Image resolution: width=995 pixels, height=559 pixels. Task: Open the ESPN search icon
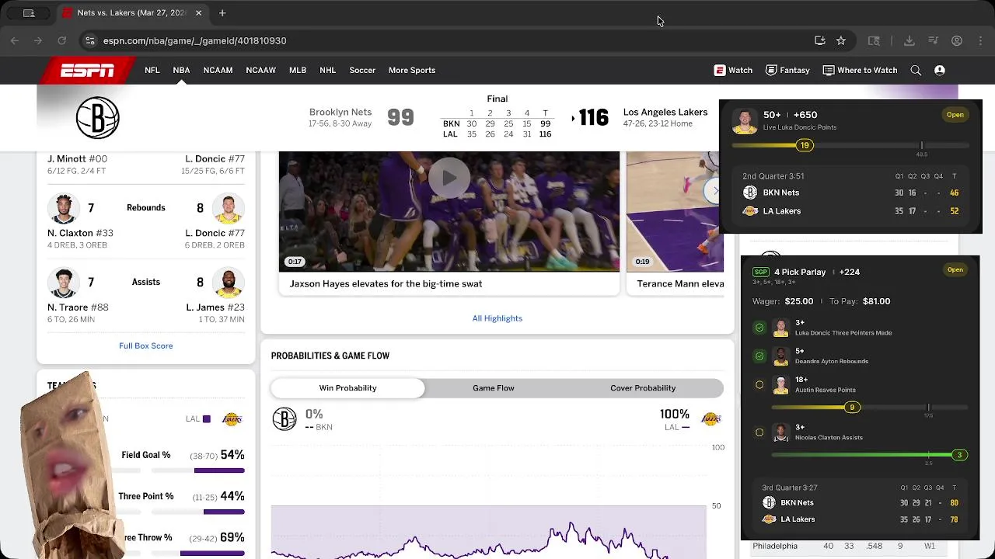(916, 70)
